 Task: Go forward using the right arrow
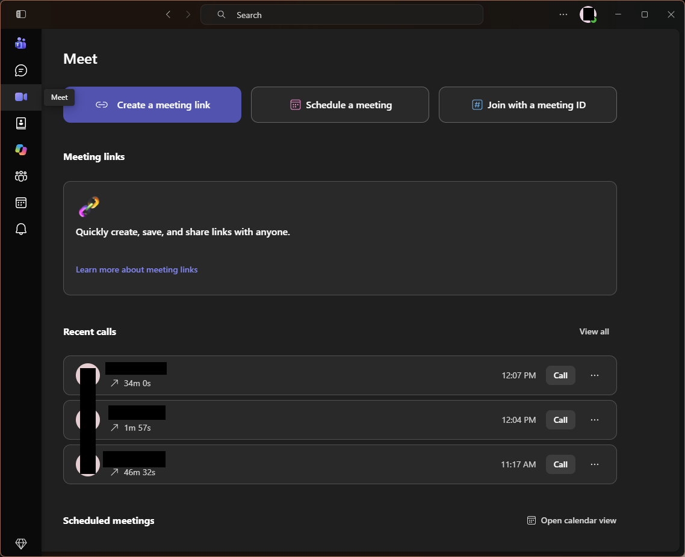[188, 14]
